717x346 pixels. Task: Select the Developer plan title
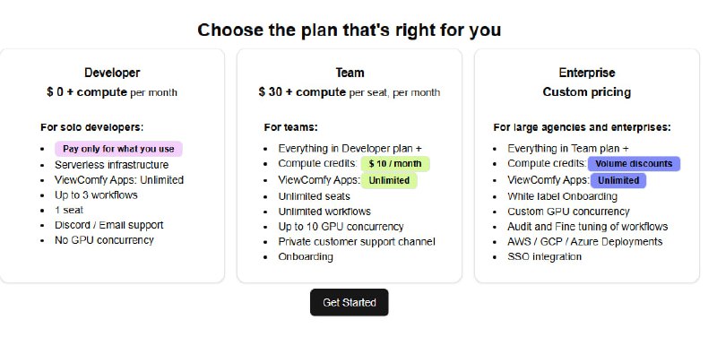click(112, 73)
